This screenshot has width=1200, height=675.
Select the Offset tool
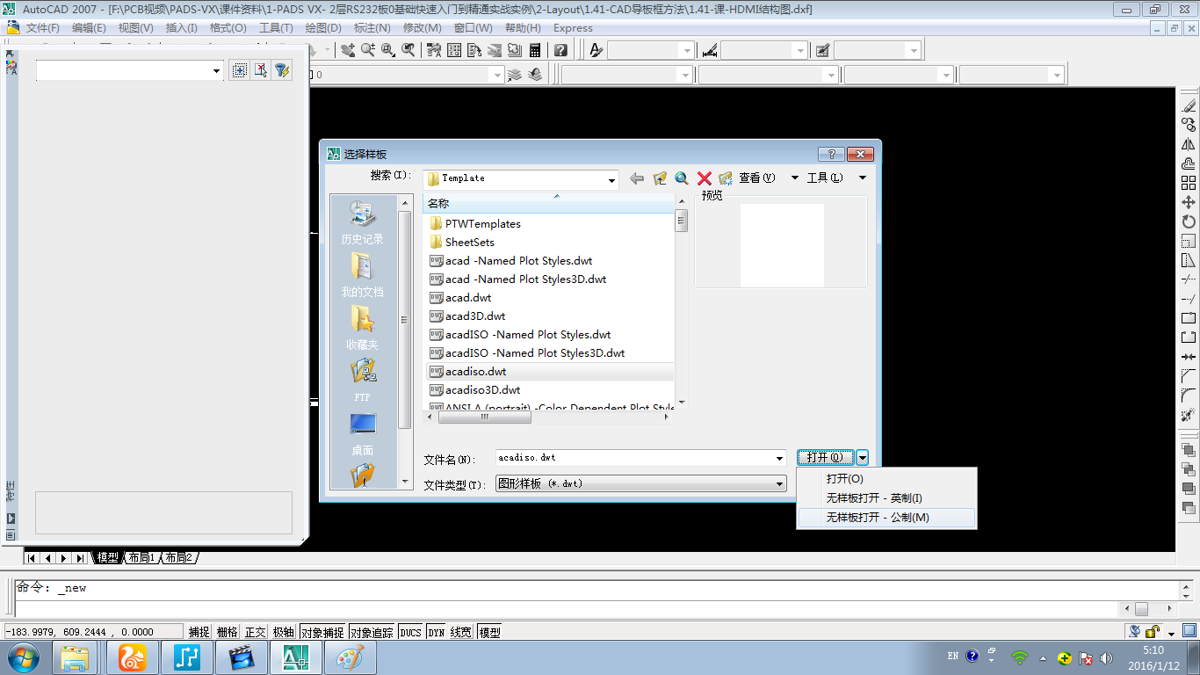(x=1189, y=163)
